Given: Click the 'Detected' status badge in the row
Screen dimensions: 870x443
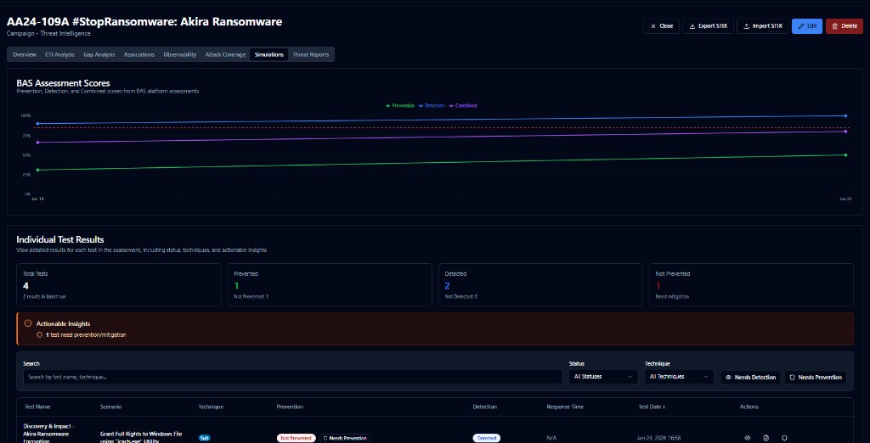Looking at the screenshot, I should [487, 438].
